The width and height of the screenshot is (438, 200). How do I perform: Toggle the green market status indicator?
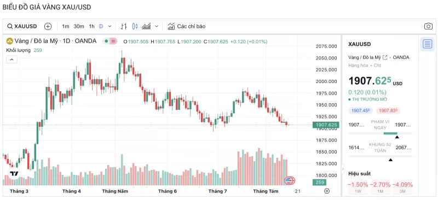tap(106, 42)
